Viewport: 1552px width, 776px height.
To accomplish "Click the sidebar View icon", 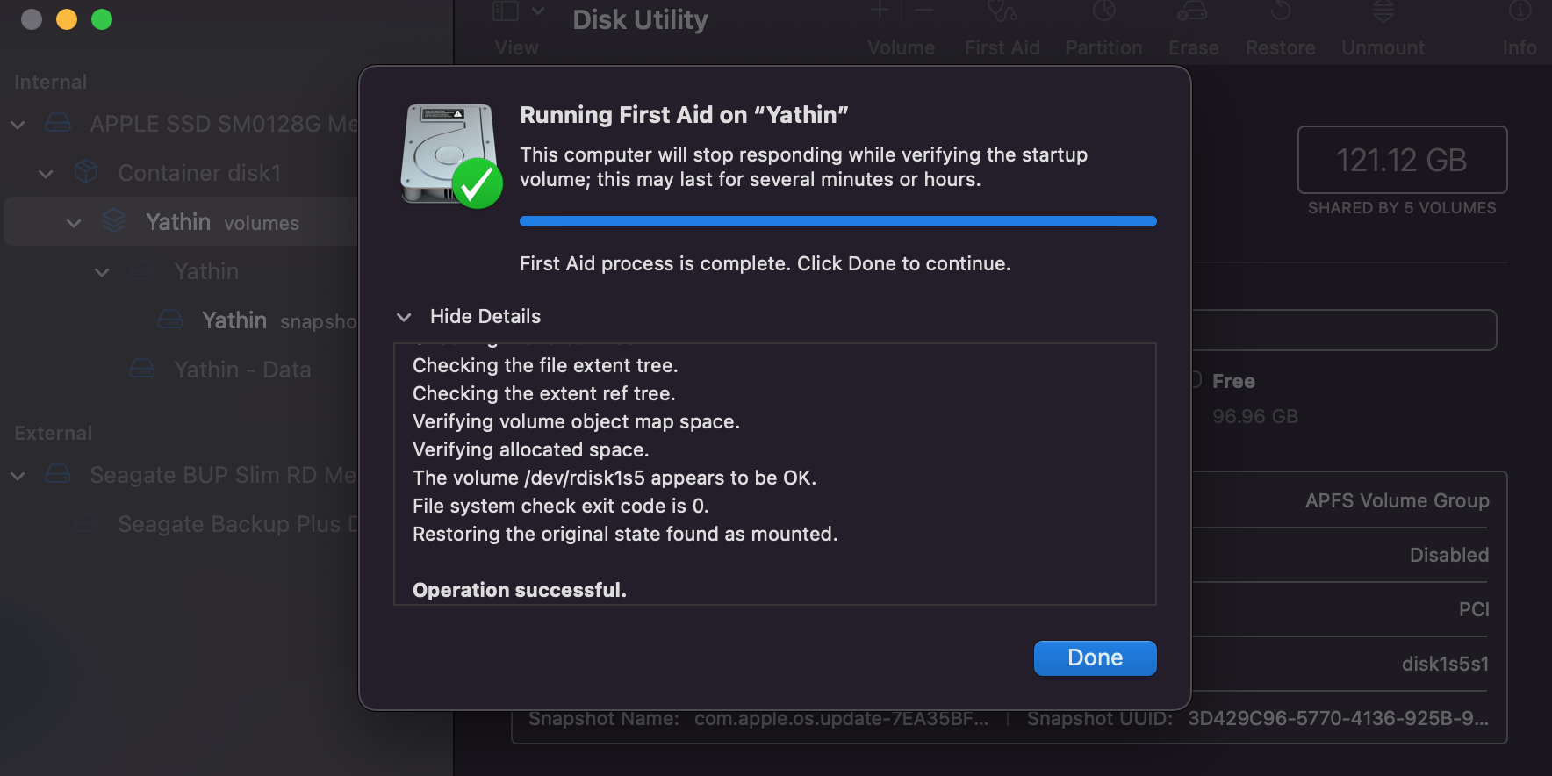I will [x=506, y=11].
